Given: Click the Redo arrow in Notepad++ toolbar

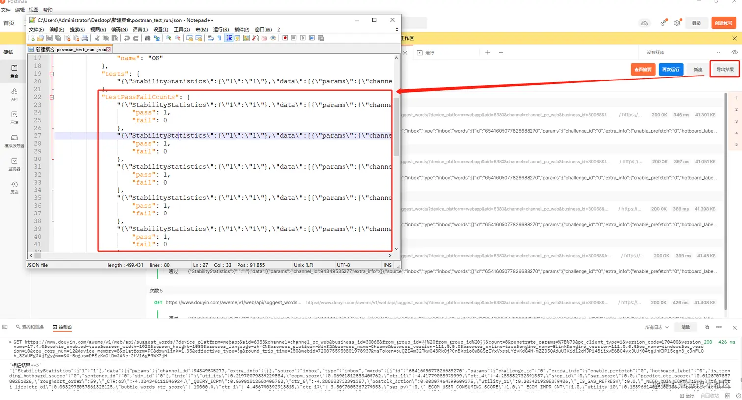Looking at the screenshot, I should tap(136, 38).
